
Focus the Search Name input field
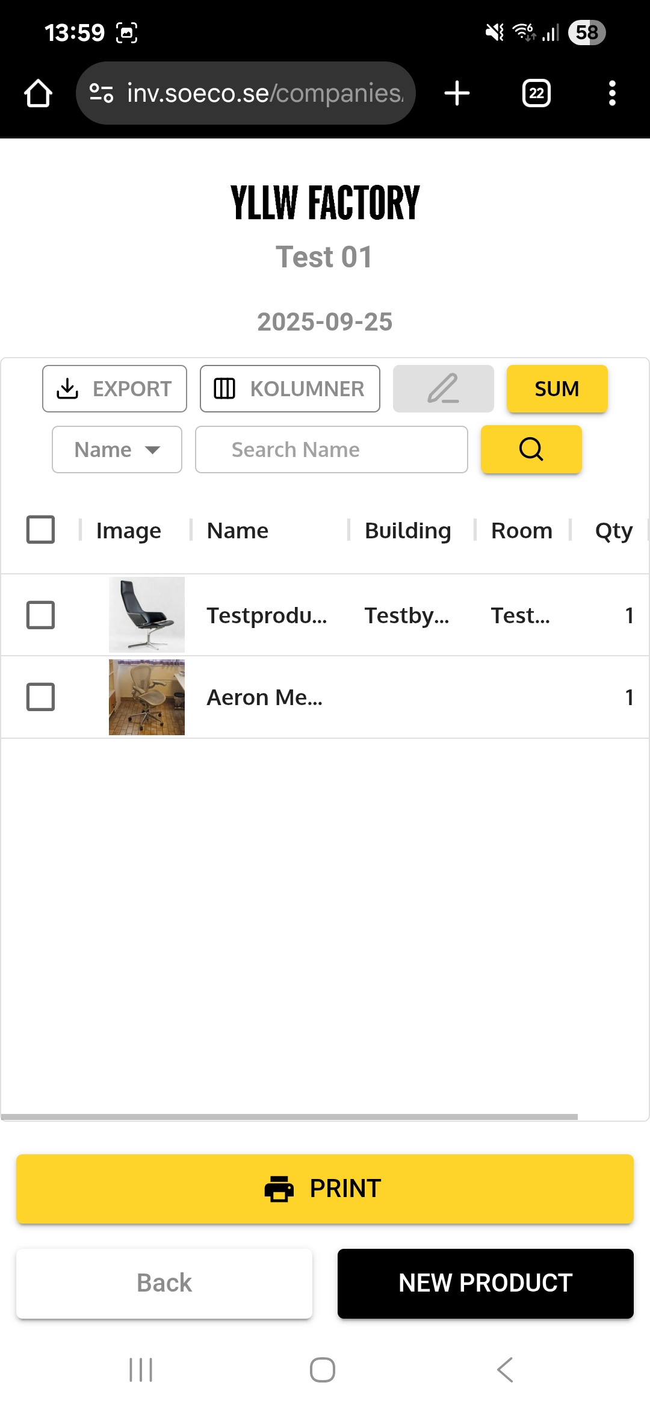point(331,450)
